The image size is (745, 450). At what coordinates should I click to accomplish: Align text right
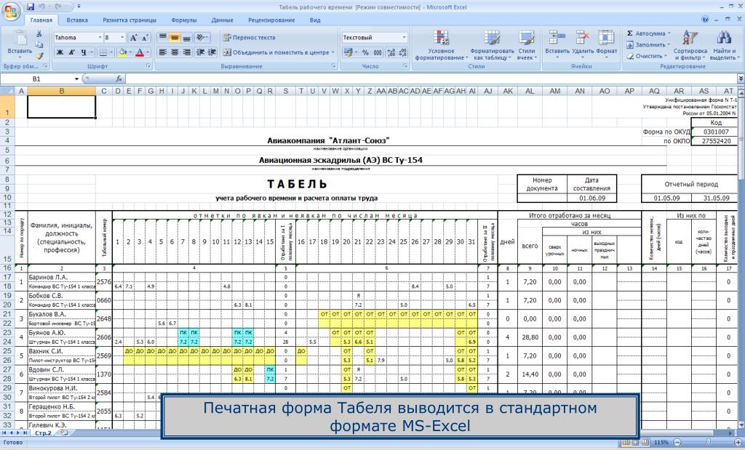(187, 52)
